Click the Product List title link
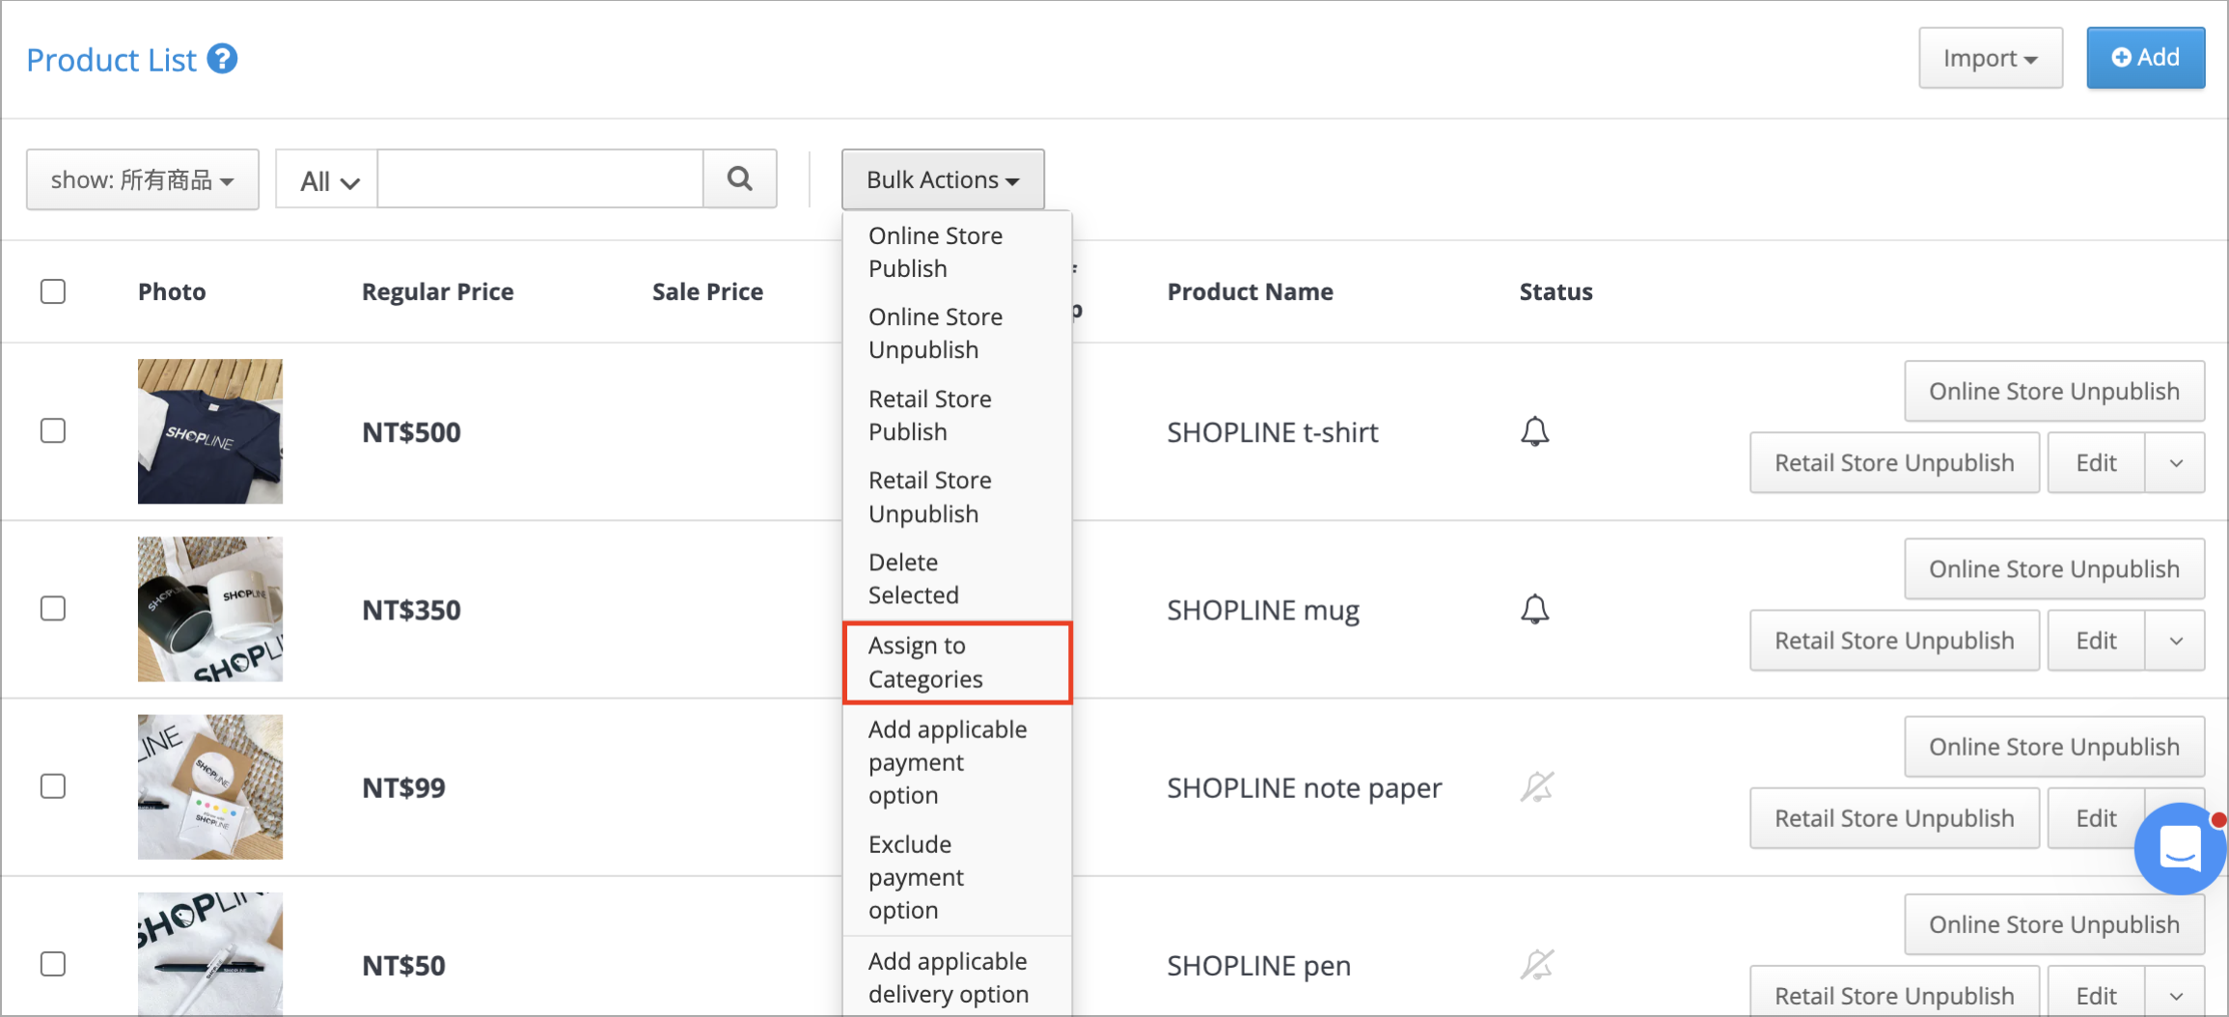This screenshot has height=1017, width=2229. [x=112, y=60]
